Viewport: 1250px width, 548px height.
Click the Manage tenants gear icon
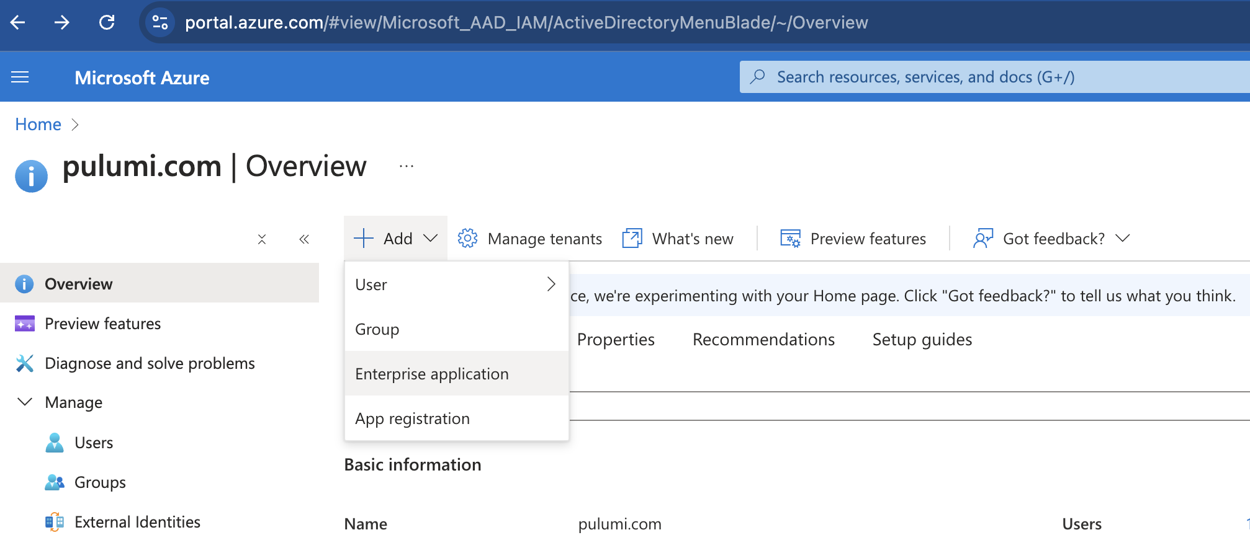coord(467,239)
